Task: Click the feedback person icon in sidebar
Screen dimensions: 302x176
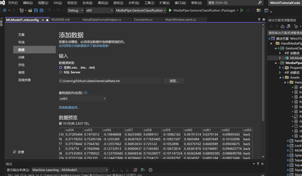Action: coord(15,152)
